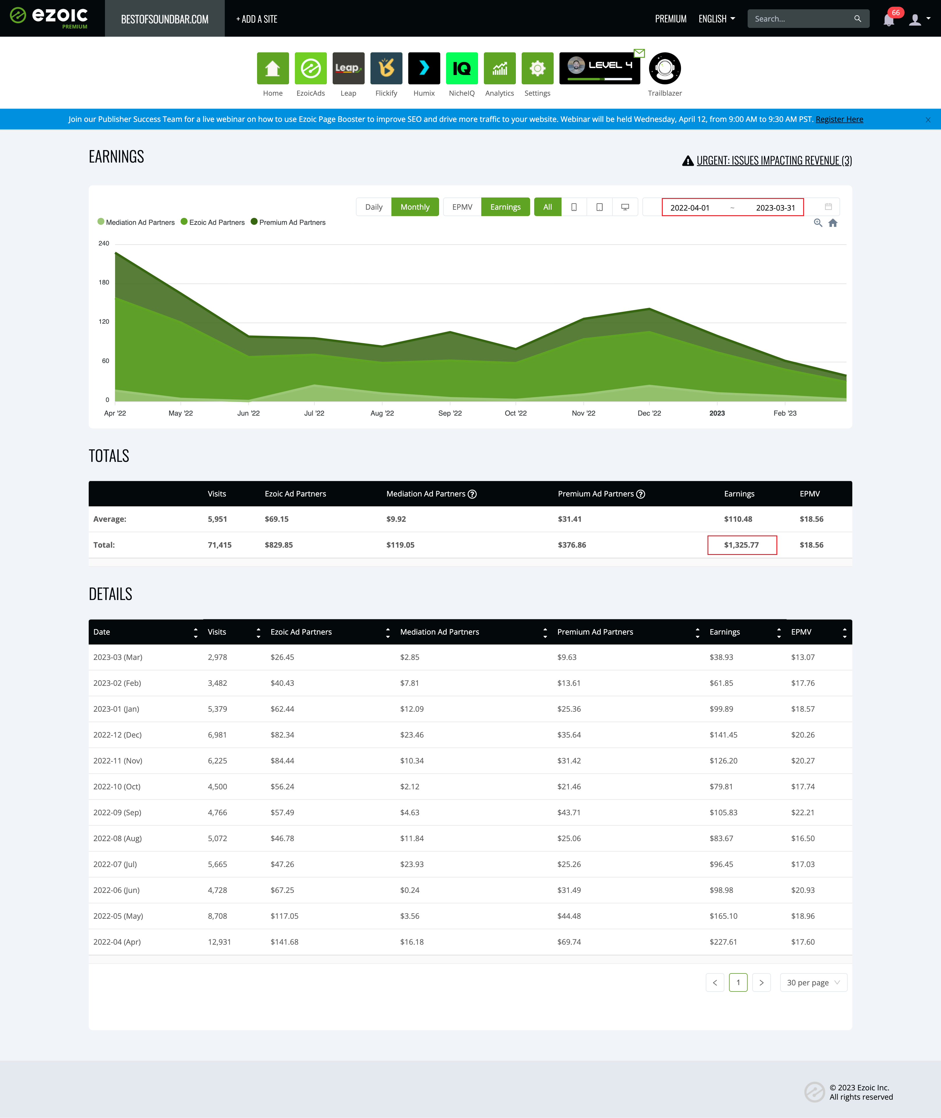Click the Level 4 badge
This screenshot has height=1118, width=941.
pos(600,68)
